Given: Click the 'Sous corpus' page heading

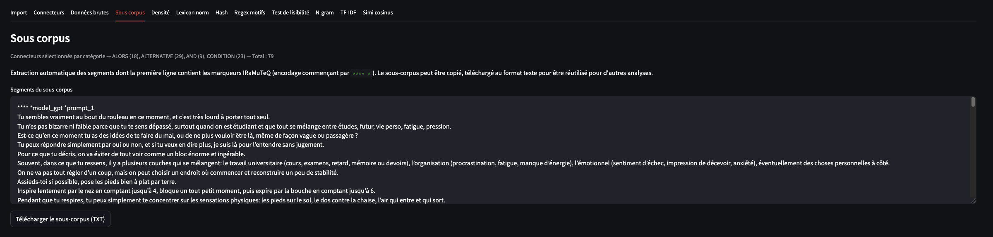Looking at the screenshot, I should 40,38.
